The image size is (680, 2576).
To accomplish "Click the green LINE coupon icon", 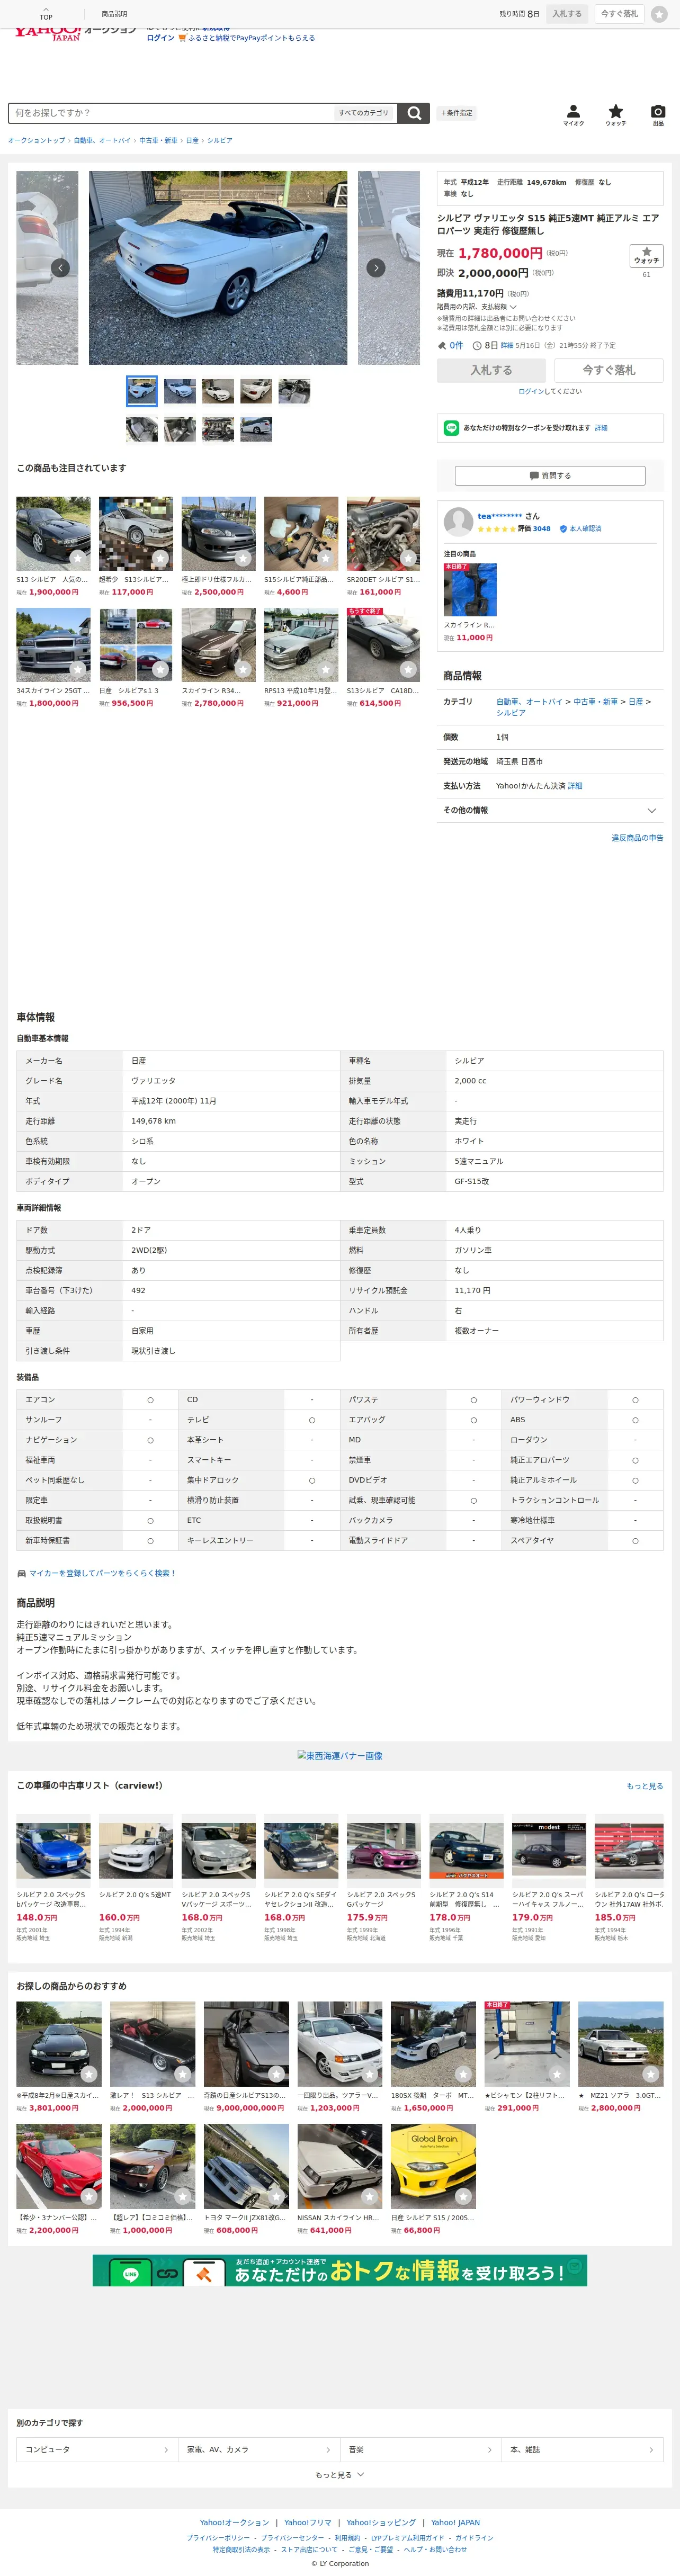I will [x=452, y=428].
